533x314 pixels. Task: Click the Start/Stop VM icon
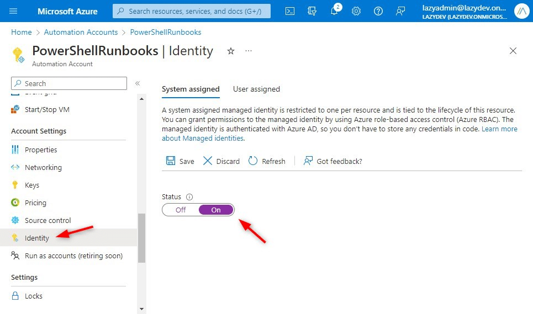pyautogui.click(x=15, y=109)
